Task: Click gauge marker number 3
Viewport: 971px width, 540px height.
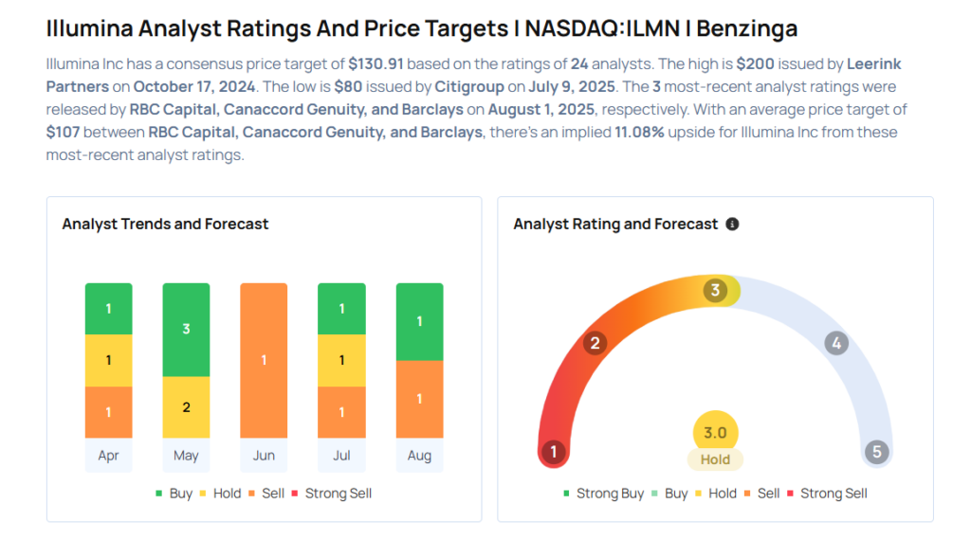Action: [716, 290]
